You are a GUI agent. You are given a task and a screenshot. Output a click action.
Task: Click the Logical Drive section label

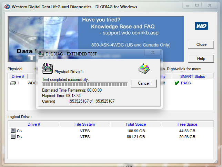pyautogui.click(x=19, y=117)
